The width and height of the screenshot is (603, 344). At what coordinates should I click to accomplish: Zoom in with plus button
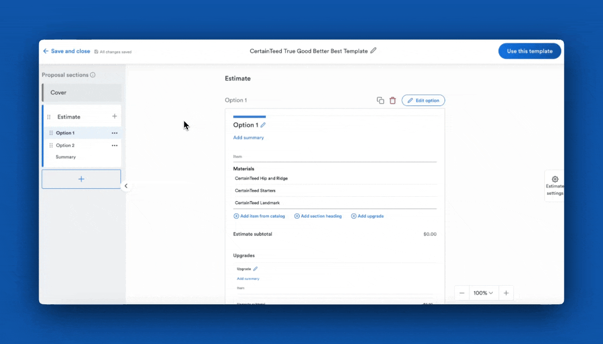pos(506,293)
